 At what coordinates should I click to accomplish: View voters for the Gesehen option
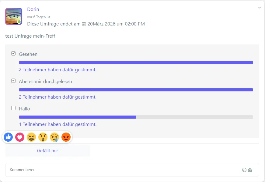pyautogui.click(x=58, y=70)
